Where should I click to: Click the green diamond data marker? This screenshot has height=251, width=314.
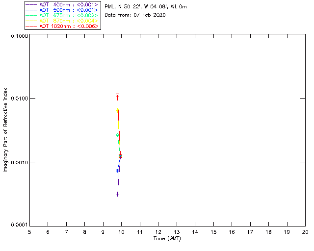point(118,135)
